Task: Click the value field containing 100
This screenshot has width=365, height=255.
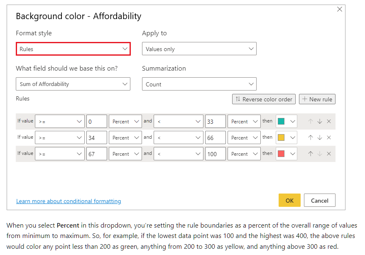Action: pos(216,154)
